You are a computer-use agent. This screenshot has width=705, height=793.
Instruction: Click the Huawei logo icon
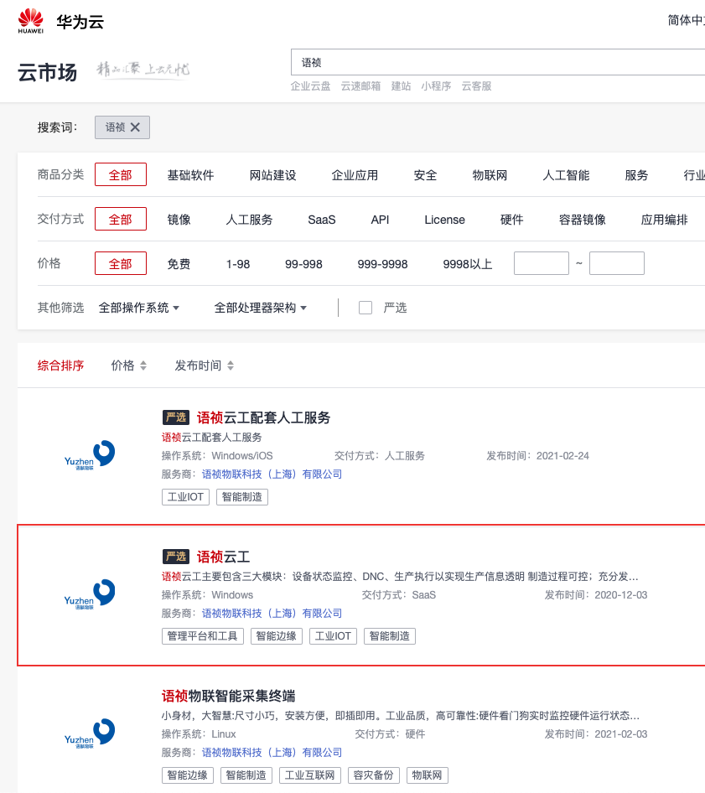(x=31, y=21)
